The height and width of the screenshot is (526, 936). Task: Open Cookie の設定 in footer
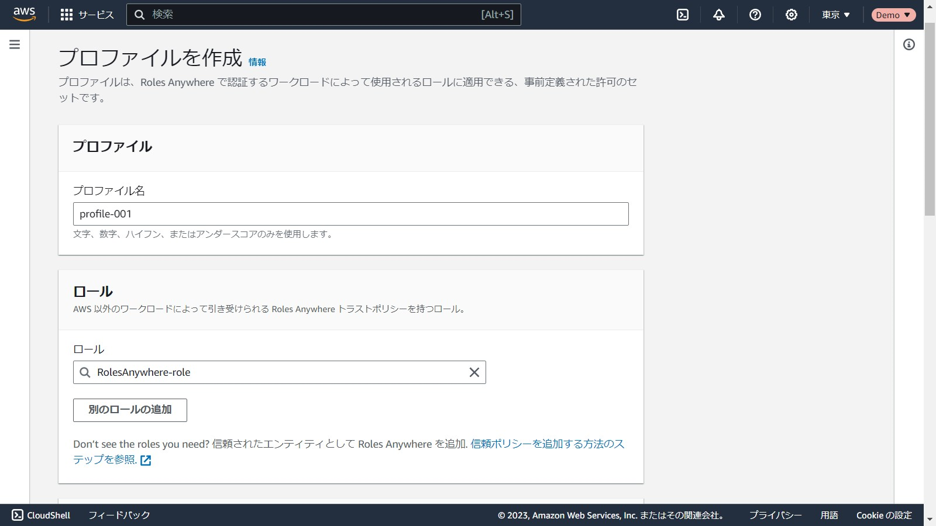tap(884, 515)
